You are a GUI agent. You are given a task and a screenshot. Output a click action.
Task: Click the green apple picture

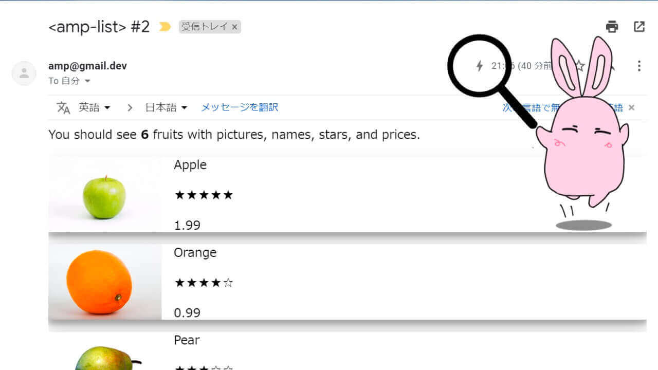tap(104, 196)
